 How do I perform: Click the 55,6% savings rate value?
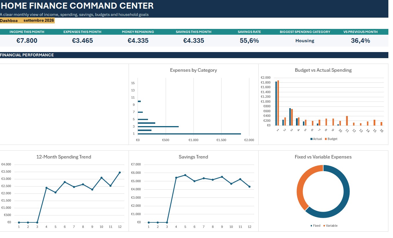click(249, 41)
